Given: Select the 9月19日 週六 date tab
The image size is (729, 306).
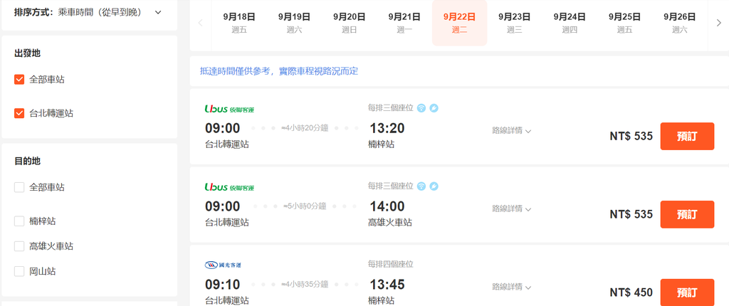Looking at the screenshot, I should (294, 23).
